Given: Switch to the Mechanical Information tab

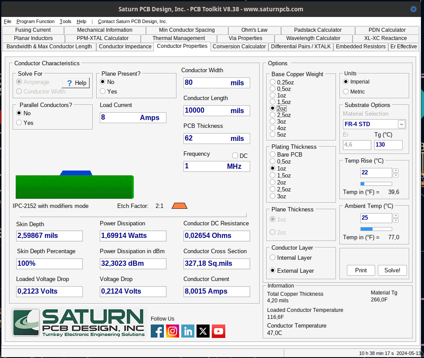Looking at the screenshot, I should point(105,30).
